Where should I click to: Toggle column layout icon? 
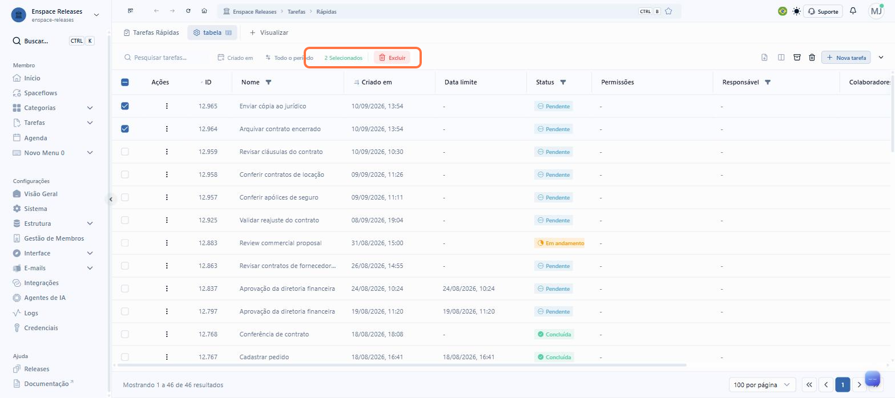point(781,57)
